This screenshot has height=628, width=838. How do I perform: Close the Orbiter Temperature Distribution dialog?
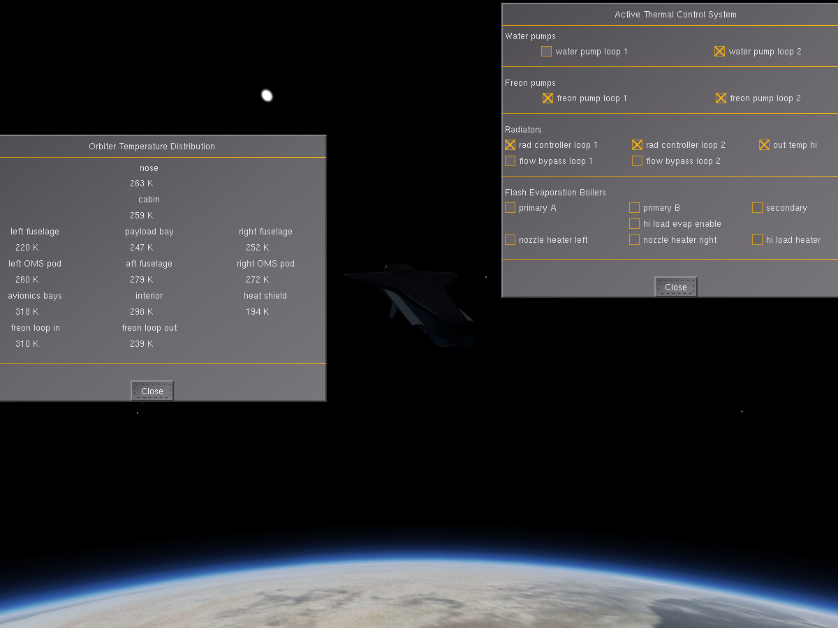(x=152, y=391)
